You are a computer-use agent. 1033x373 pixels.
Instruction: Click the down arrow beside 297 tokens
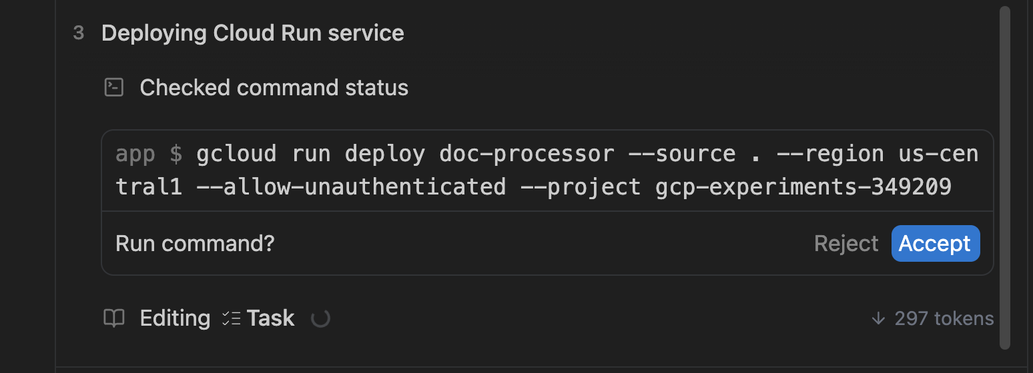pos(878,318)
